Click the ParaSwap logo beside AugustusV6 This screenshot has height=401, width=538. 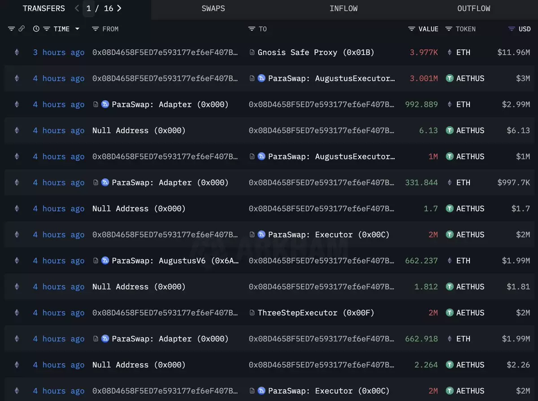coord(105,261)
